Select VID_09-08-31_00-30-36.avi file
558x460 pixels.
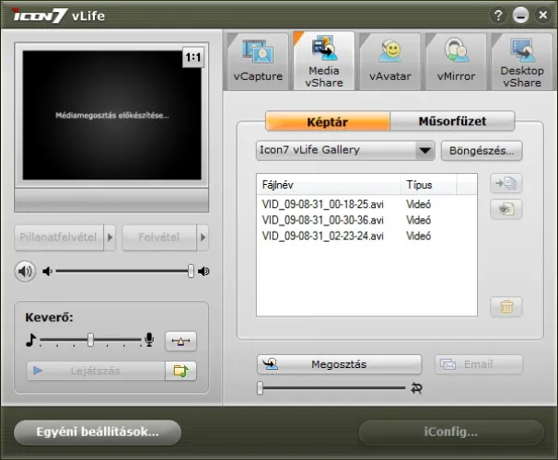(x=366, y=220)
